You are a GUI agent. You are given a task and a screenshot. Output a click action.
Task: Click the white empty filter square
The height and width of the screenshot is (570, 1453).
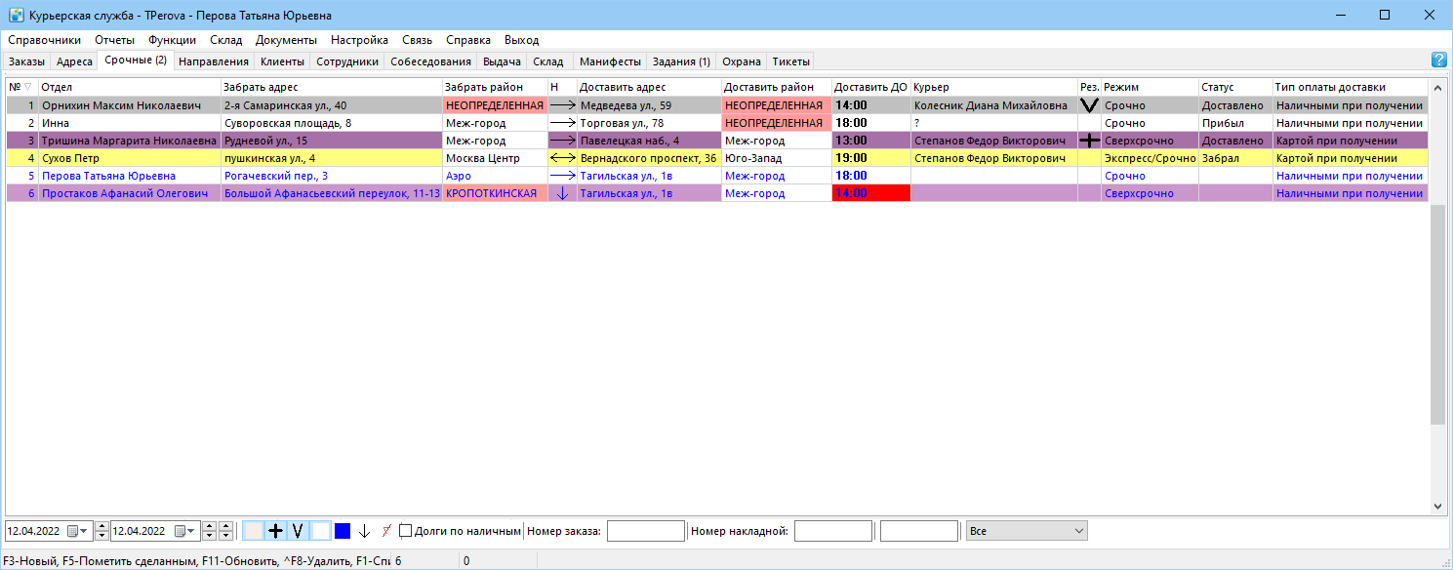[x=320, y=531]
